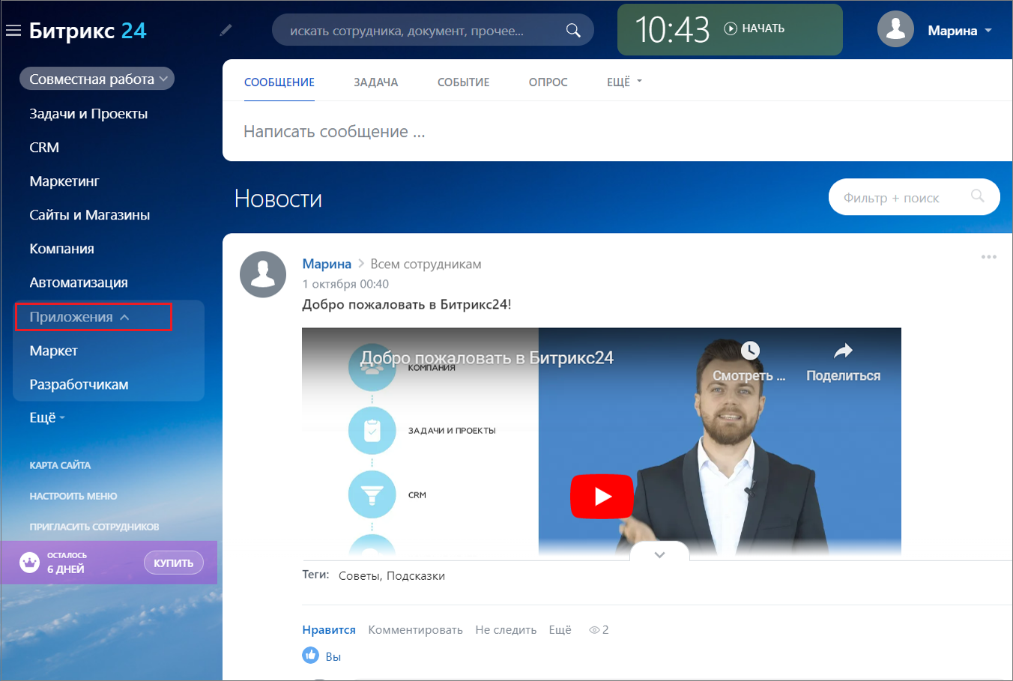The height and width of the screenshot is (681, 1013).
Task: Play the YouTube welcome video
Action: [x=602, y=496]
